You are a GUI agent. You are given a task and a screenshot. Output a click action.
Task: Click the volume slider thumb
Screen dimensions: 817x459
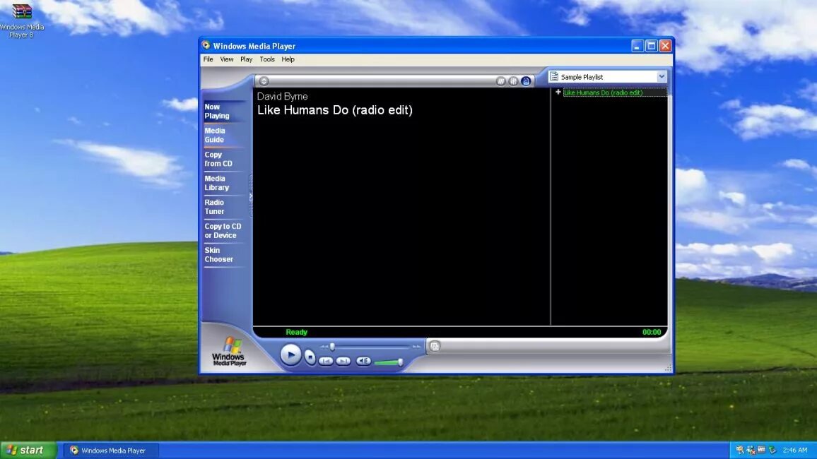click(400, 362)
